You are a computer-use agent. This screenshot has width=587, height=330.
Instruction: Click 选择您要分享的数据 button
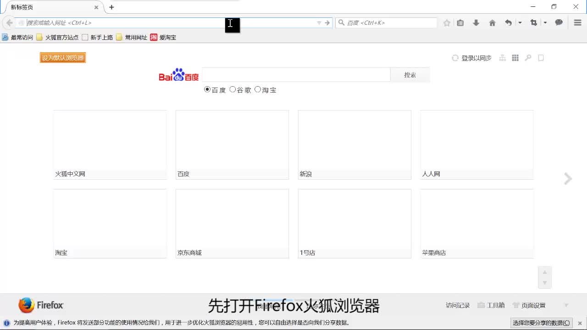pyautogui.click(x=542, y=323)
